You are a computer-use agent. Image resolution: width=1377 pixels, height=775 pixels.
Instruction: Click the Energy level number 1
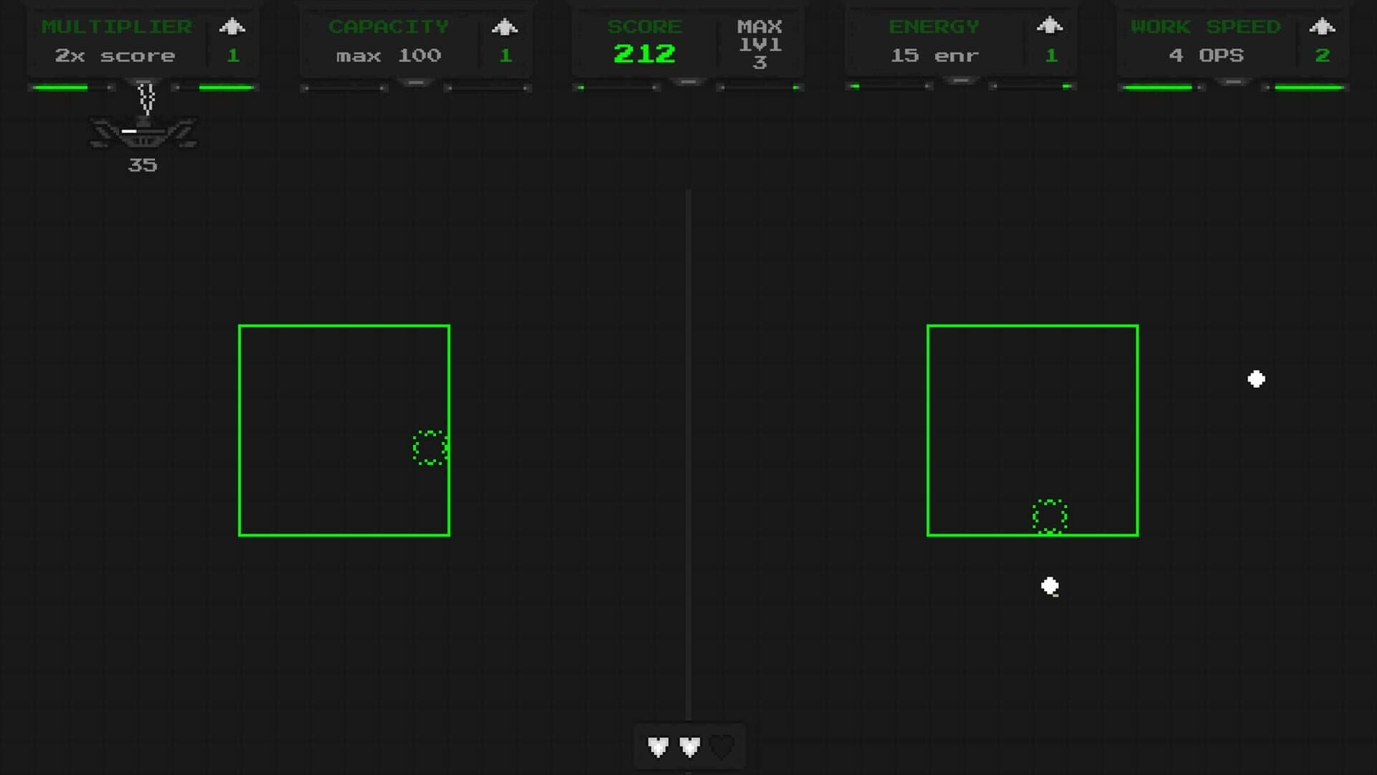point(1051,55)
